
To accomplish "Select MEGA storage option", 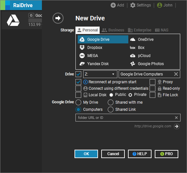I will coord(103,56).
